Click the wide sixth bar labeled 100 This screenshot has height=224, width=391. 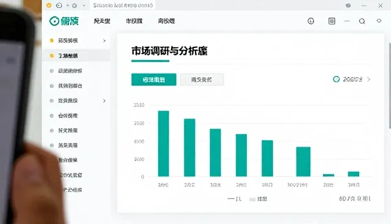[x=304, y=162]
